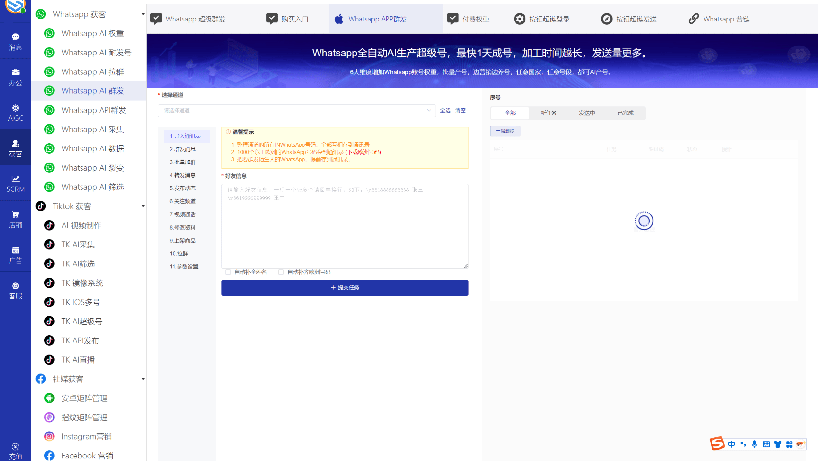Open the 客服 customer service panel

point(15,290)
